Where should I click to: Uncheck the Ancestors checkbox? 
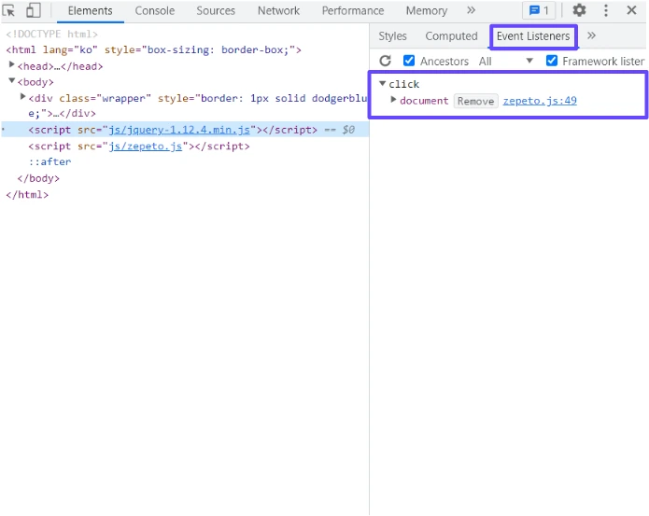tap(409, 61)
